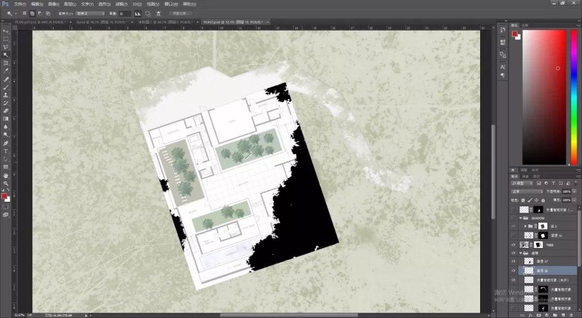Expand the 组 2 layer group
The height and width of the screenshot is (318, 582).
pyautogui.click(x=525, y=226)
